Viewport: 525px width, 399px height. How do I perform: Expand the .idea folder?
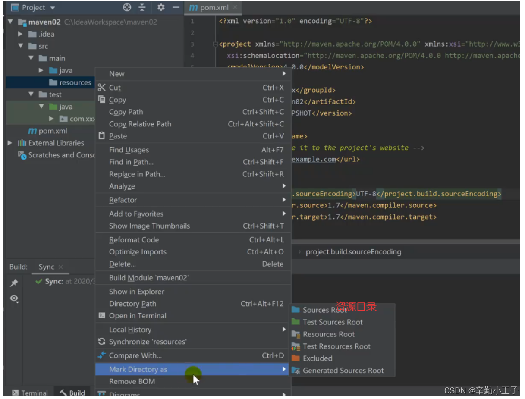tap(20, 34)
